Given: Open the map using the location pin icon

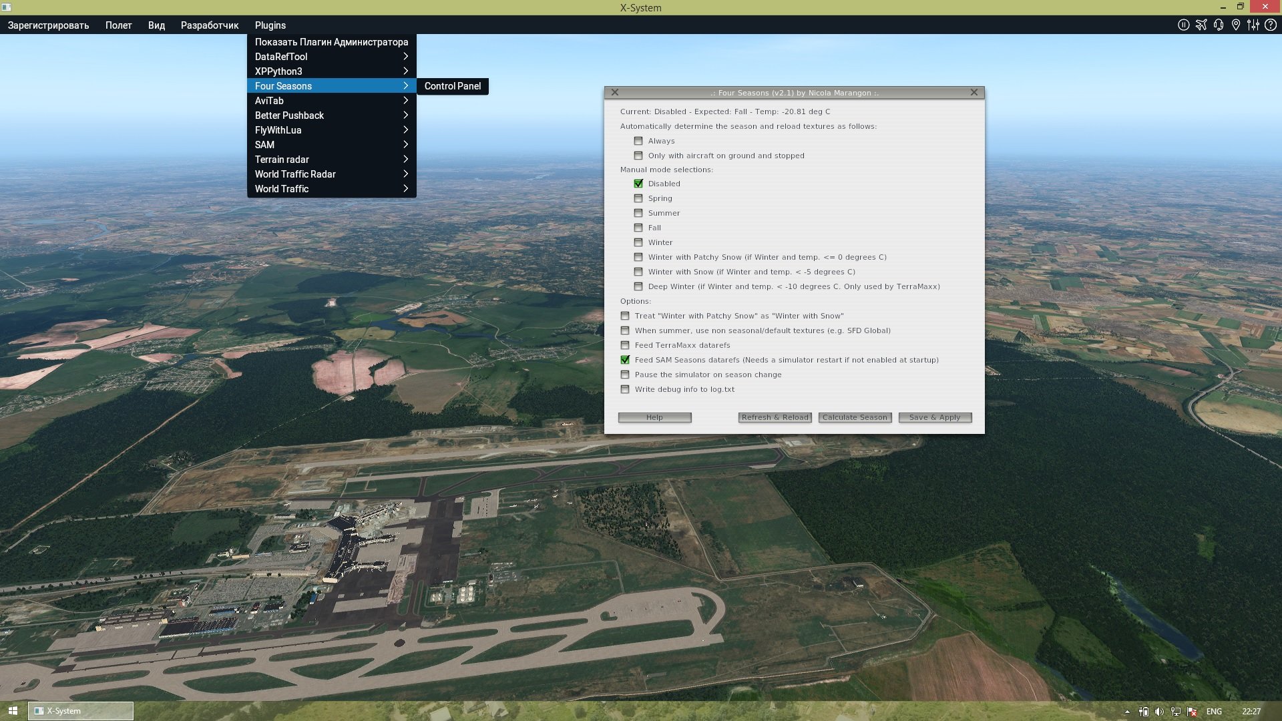Looking at the screenshot, I should pyautogui.click(x=1236, y=25).
